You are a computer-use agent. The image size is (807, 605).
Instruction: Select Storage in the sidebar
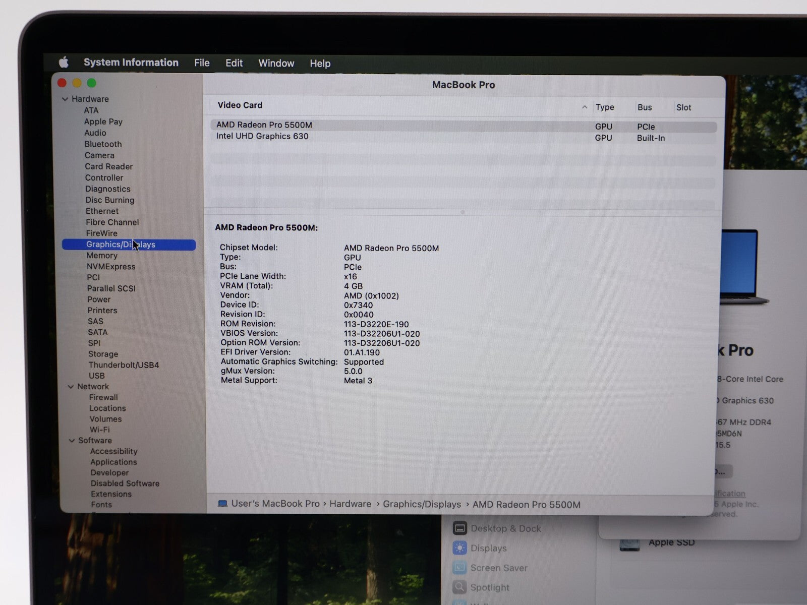[x=103, y=354]
